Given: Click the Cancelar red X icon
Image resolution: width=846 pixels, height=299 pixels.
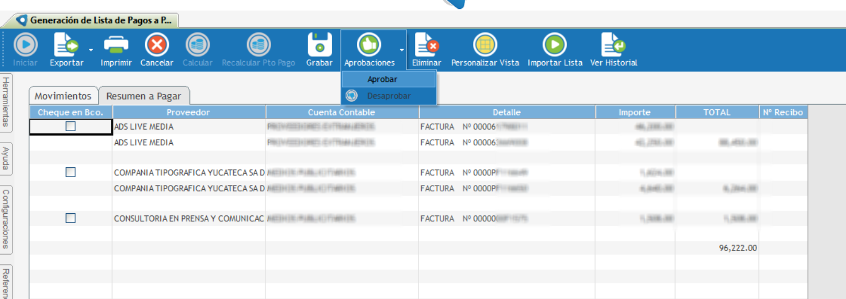Looking at the screenshot, I should pos(156,45).
